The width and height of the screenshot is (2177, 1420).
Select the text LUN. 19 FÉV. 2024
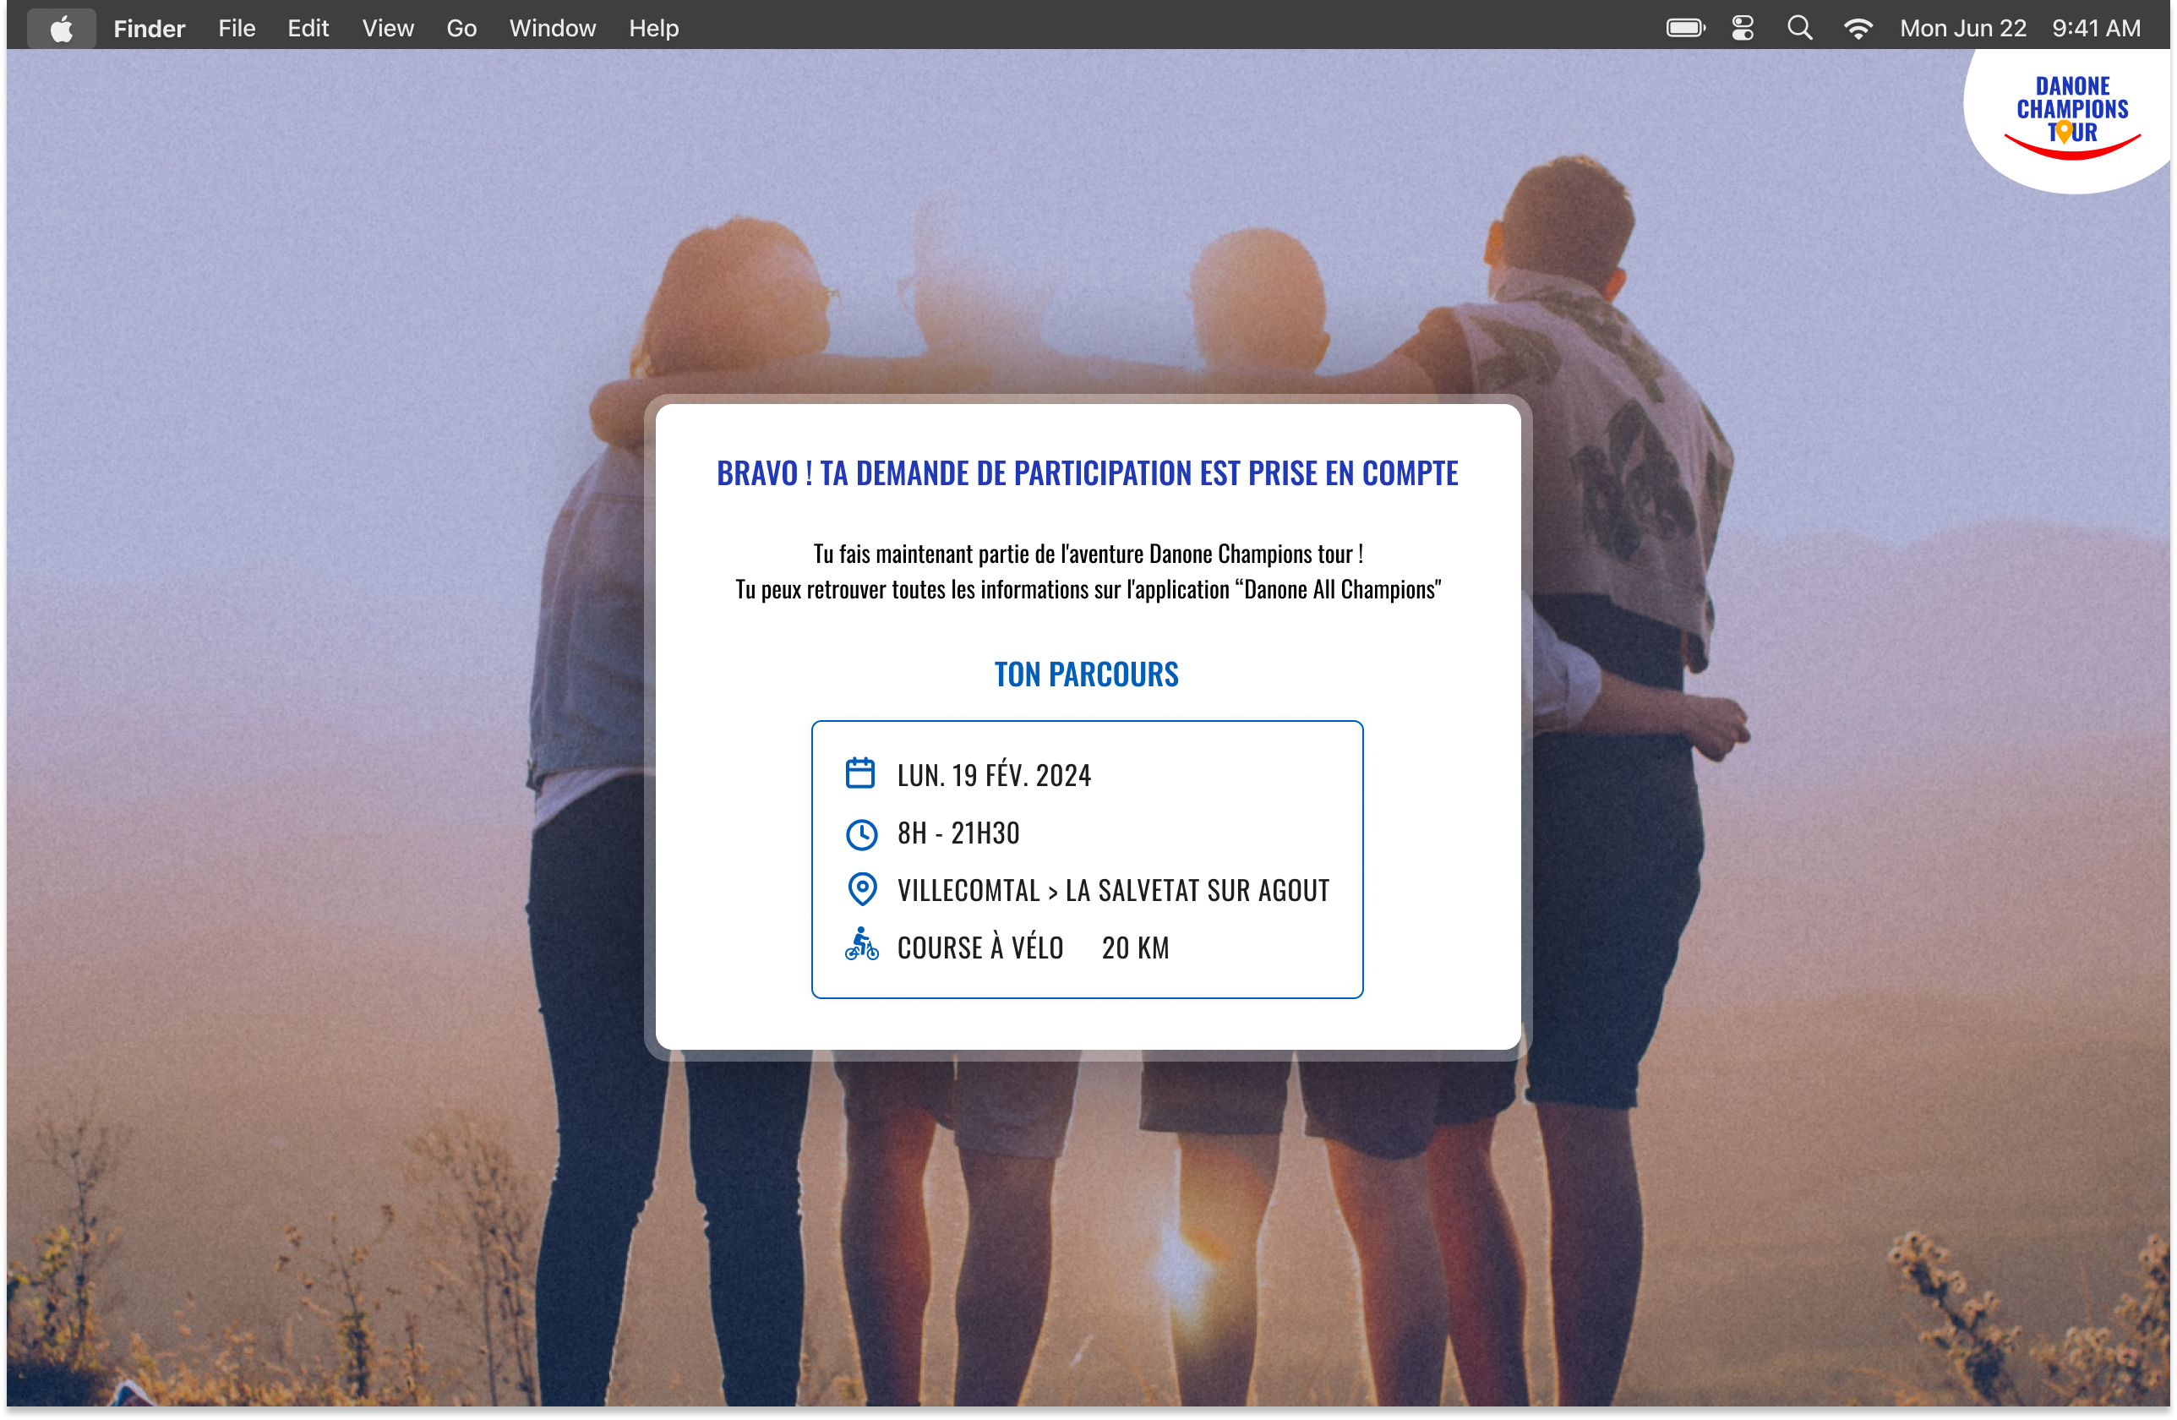tap(995, 776)
